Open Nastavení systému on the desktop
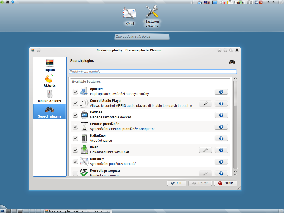The height and width of the screenshot is (213, 284). (152, 16)
